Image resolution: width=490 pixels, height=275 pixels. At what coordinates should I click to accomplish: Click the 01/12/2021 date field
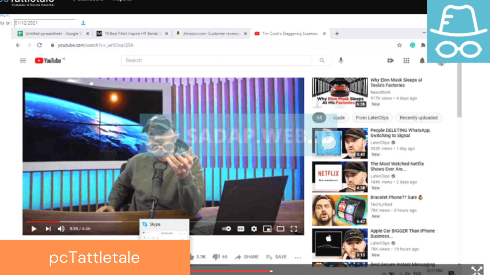pyautogui.click(x=45, y=23)
